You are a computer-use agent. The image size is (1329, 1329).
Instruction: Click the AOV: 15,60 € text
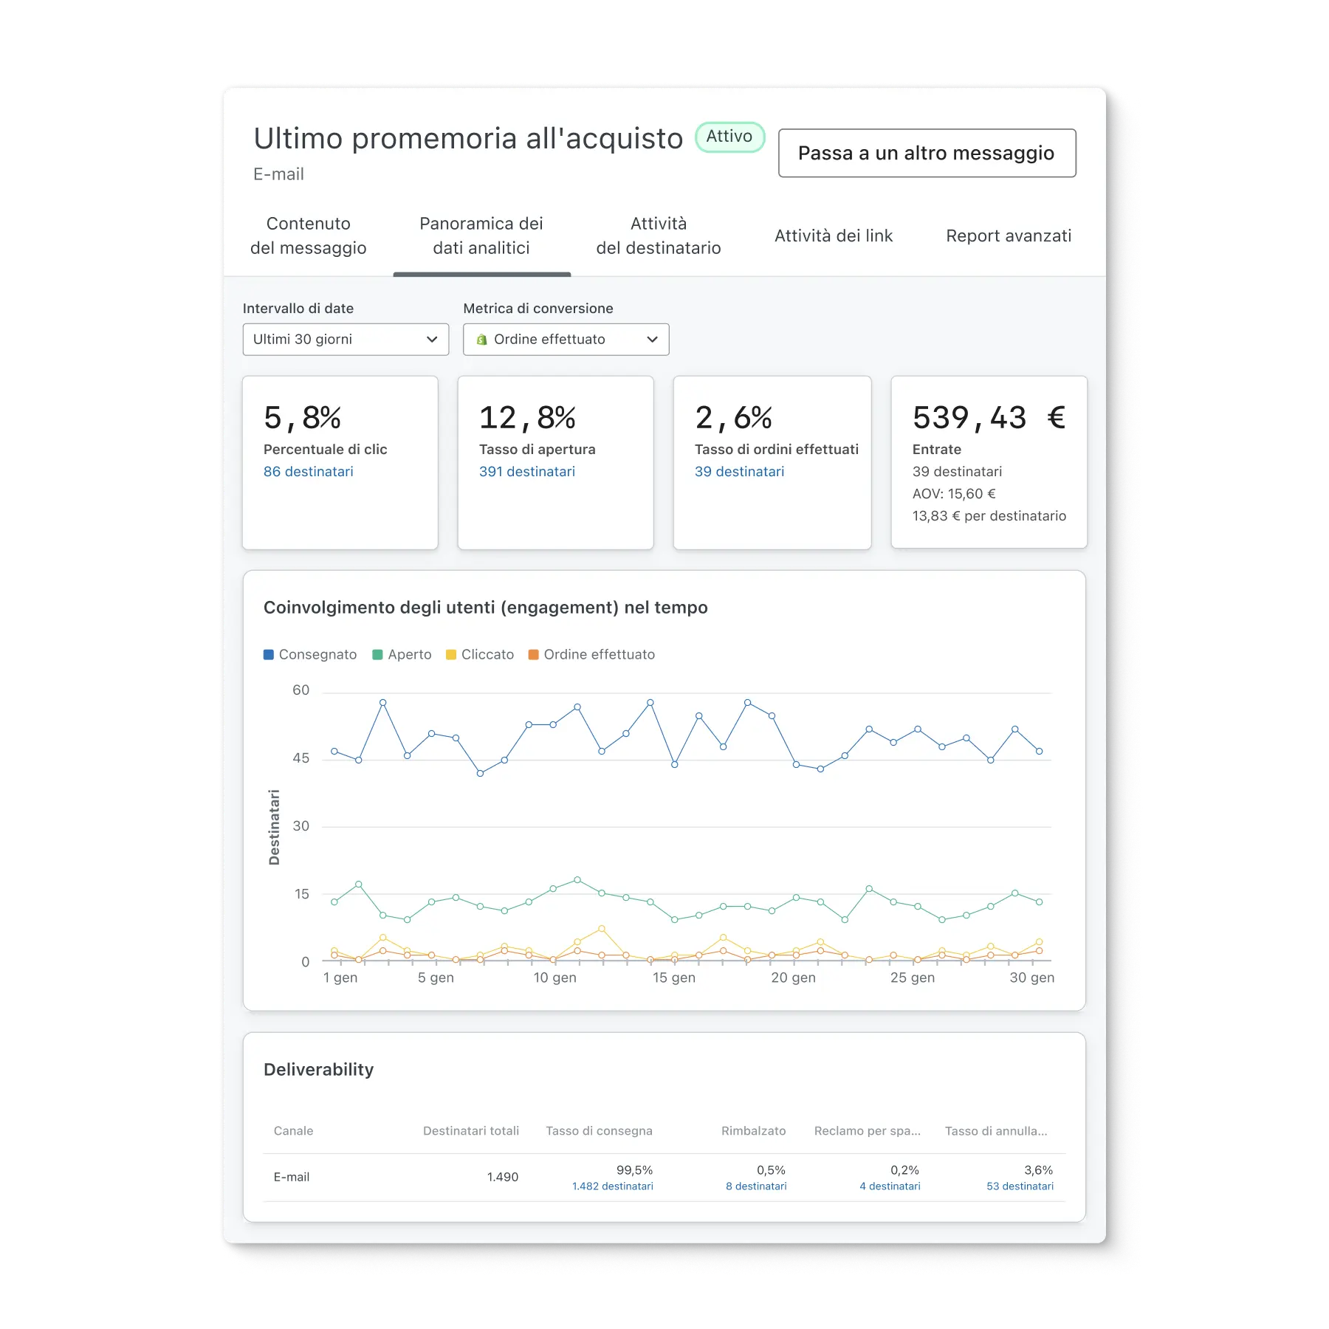pos(954,494)
